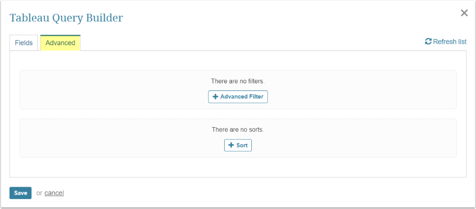This screenshot has height=209, width=476.
Task: Click the Refresh list link text
Action: [449, 42]
